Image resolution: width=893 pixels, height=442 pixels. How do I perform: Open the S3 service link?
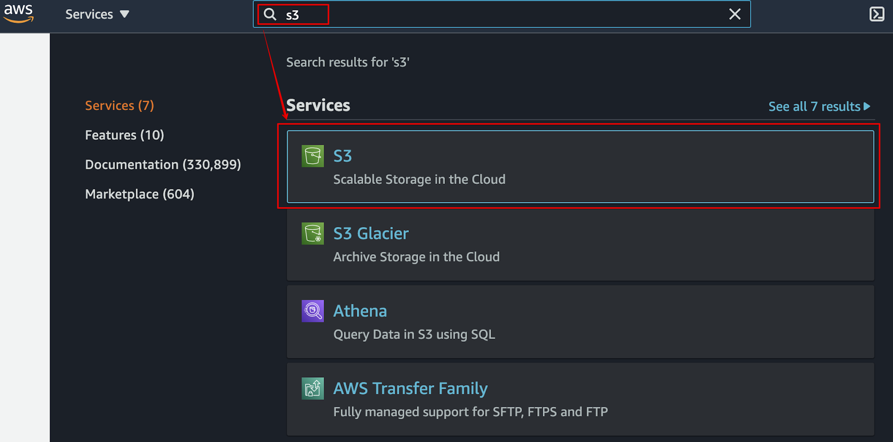tap(342, 156)
